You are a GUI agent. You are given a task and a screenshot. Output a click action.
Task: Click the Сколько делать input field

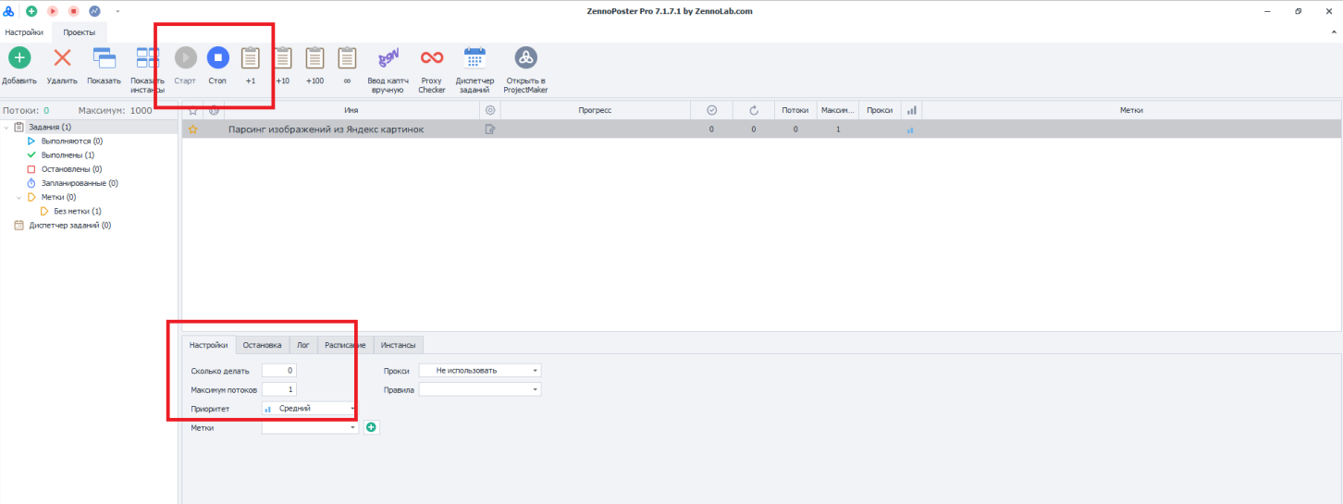[x=279, y=371]
